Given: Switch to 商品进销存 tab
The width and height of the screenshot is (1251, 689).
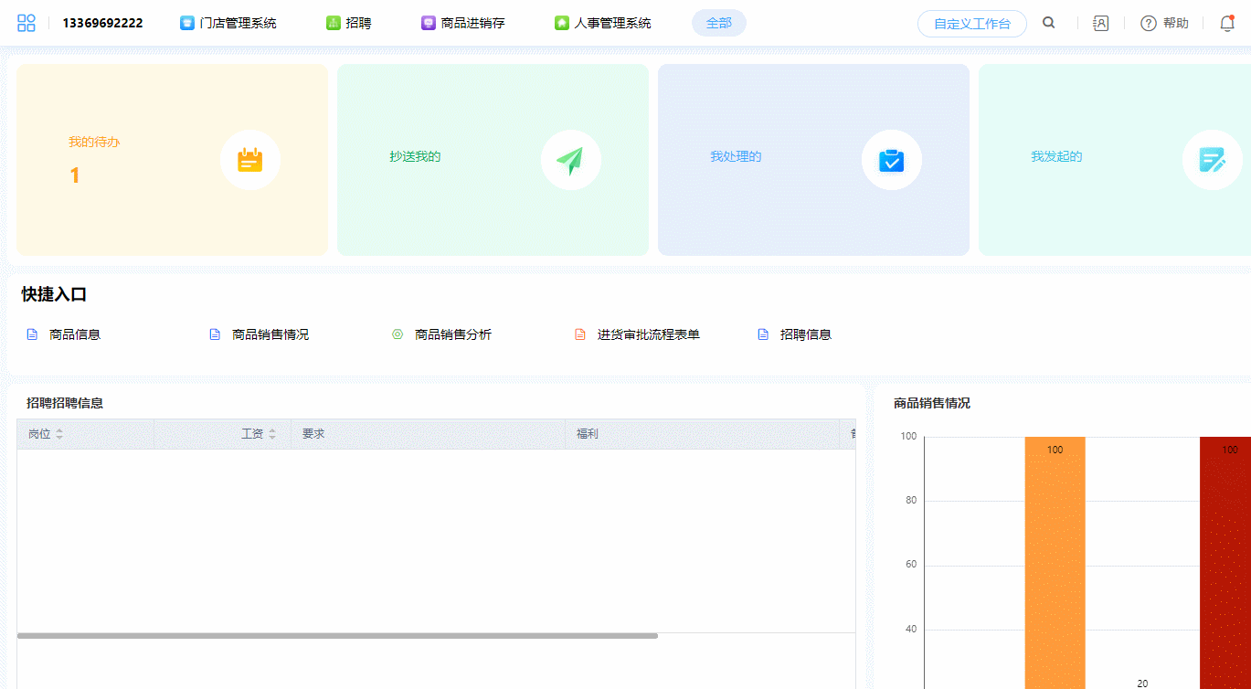Looking at the screenshot, I should [x=463, y=24].
